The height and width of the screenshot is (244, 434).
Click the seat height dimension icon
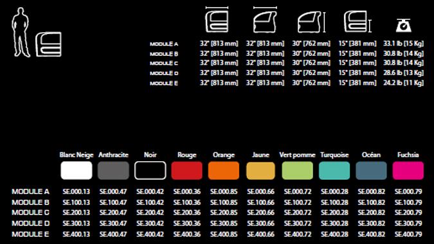pyautogui.click(x=357, y=22)
